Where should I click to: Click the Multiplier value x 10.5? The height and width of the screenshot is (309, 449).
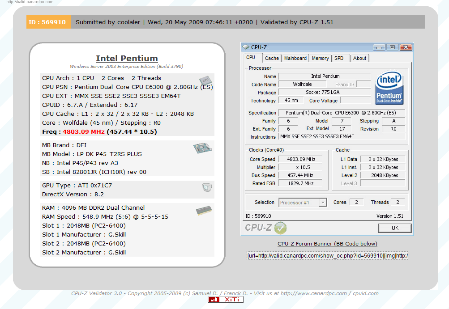[x=300, y=167]
